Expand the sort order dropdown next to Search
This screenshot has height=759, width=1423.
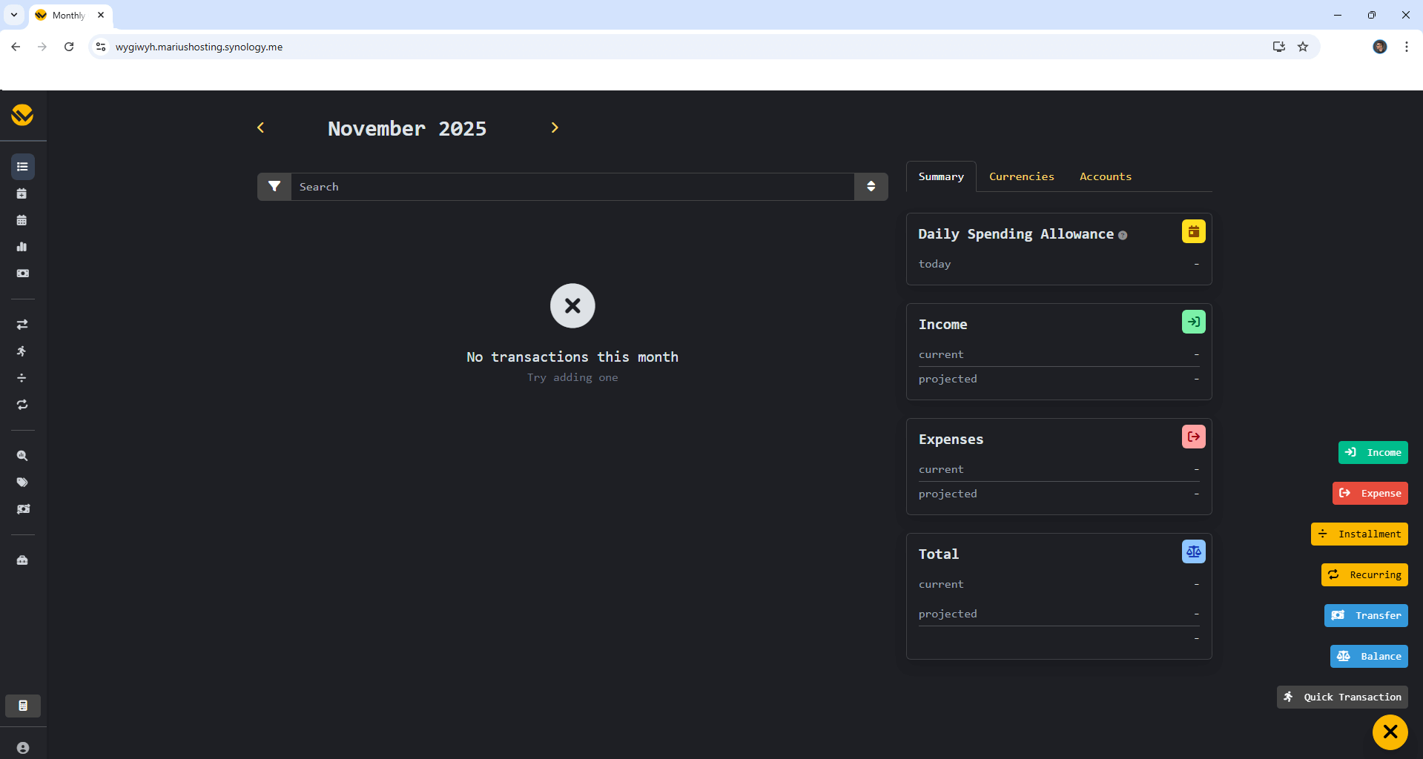871,187
